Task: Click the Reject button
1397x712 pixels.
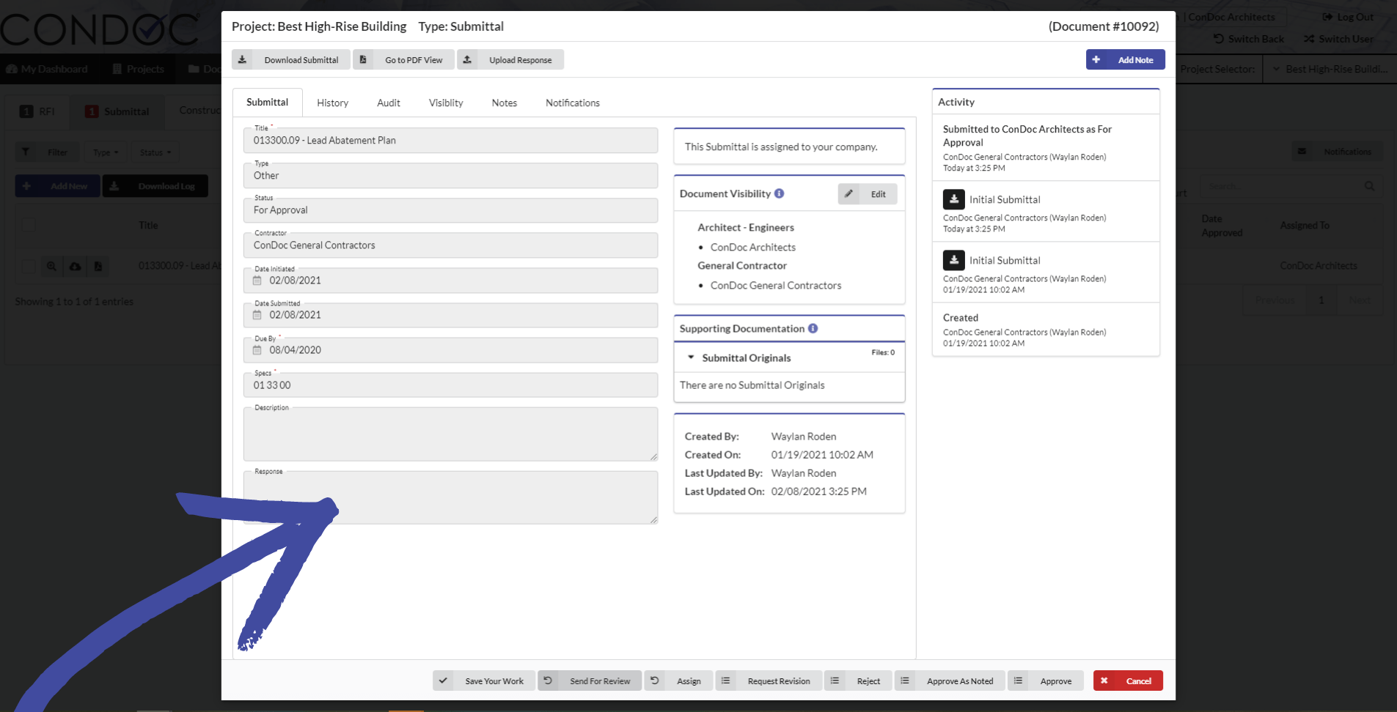Action: 858,681
